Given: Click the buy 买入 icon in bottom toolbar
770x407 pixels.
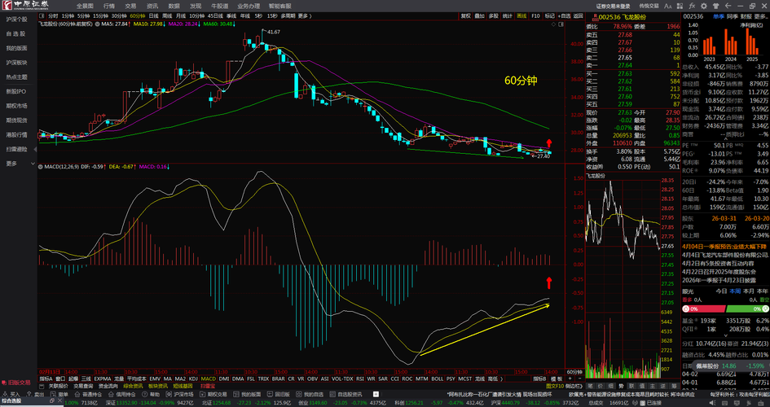Looking at the screenshot, I should pos(5,394).
